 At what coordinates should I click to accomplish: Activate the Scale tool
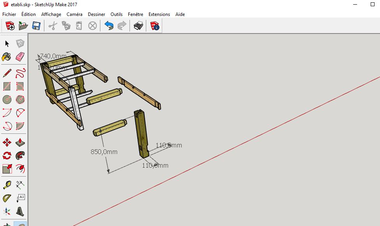coord(7,169)
